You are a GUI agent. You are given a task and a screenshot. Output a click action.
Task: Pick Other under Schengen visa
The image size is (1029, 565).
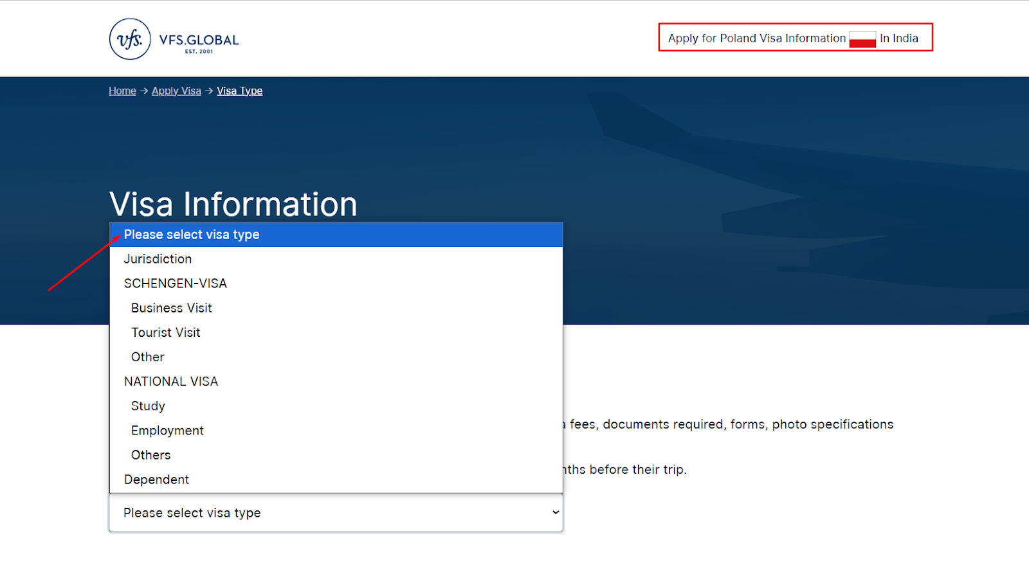point(336,357)
